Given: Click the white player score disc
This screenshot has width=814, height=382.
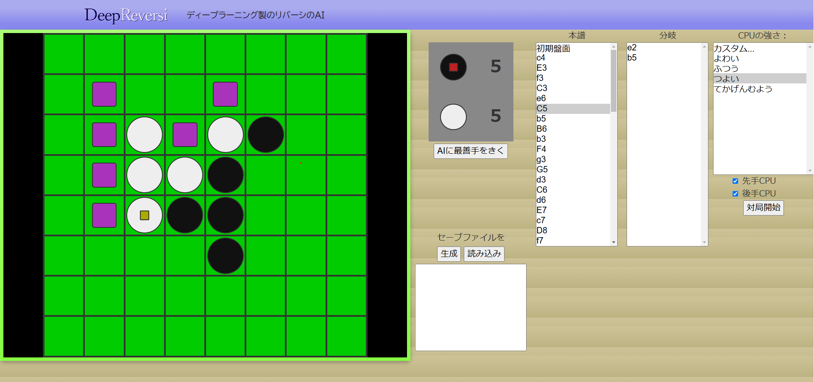Looking at the screenshot, I should (x=453, y=117).
